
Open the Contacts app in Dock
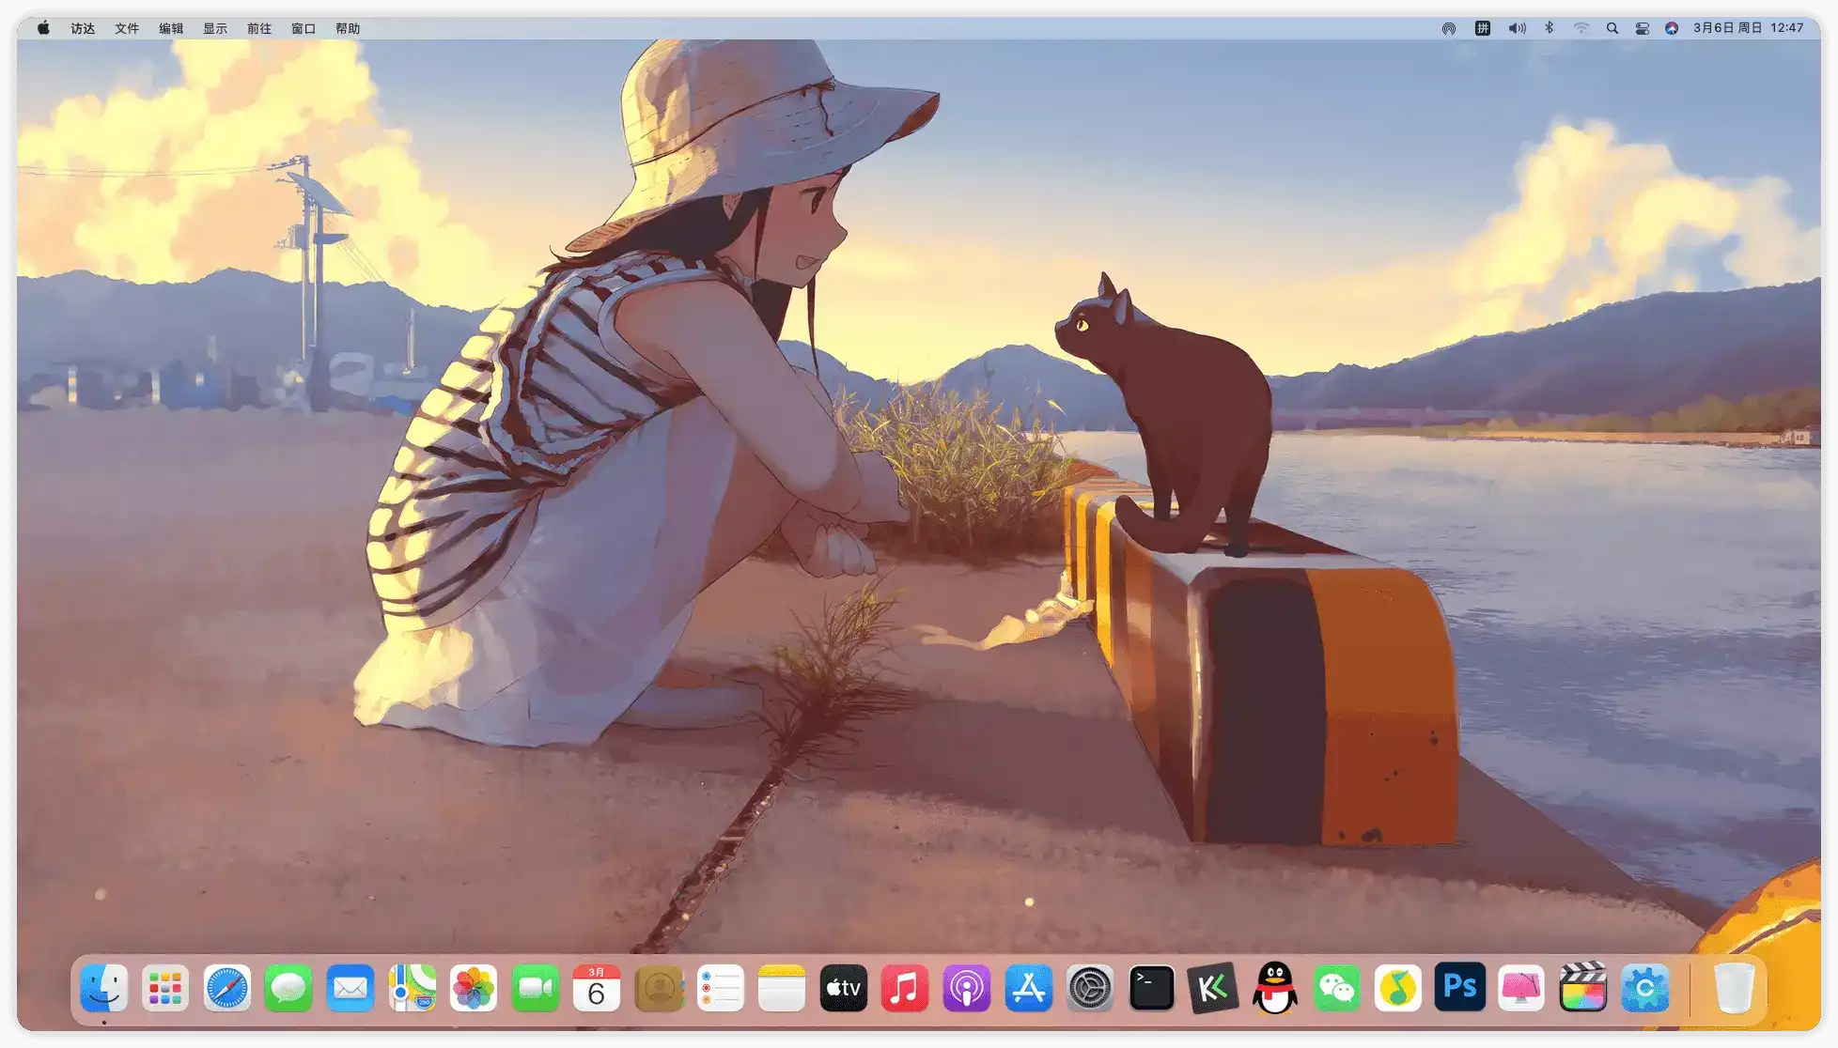point(659,988)
